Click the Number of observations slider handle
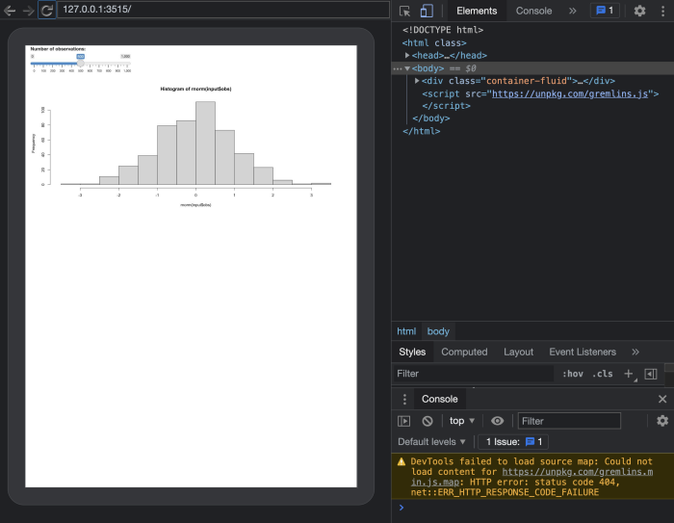 coord(81,64)
